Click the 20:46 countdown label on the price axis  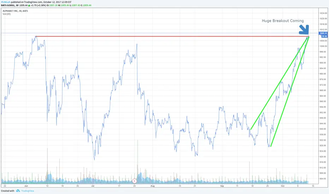[x=324, y=36]
